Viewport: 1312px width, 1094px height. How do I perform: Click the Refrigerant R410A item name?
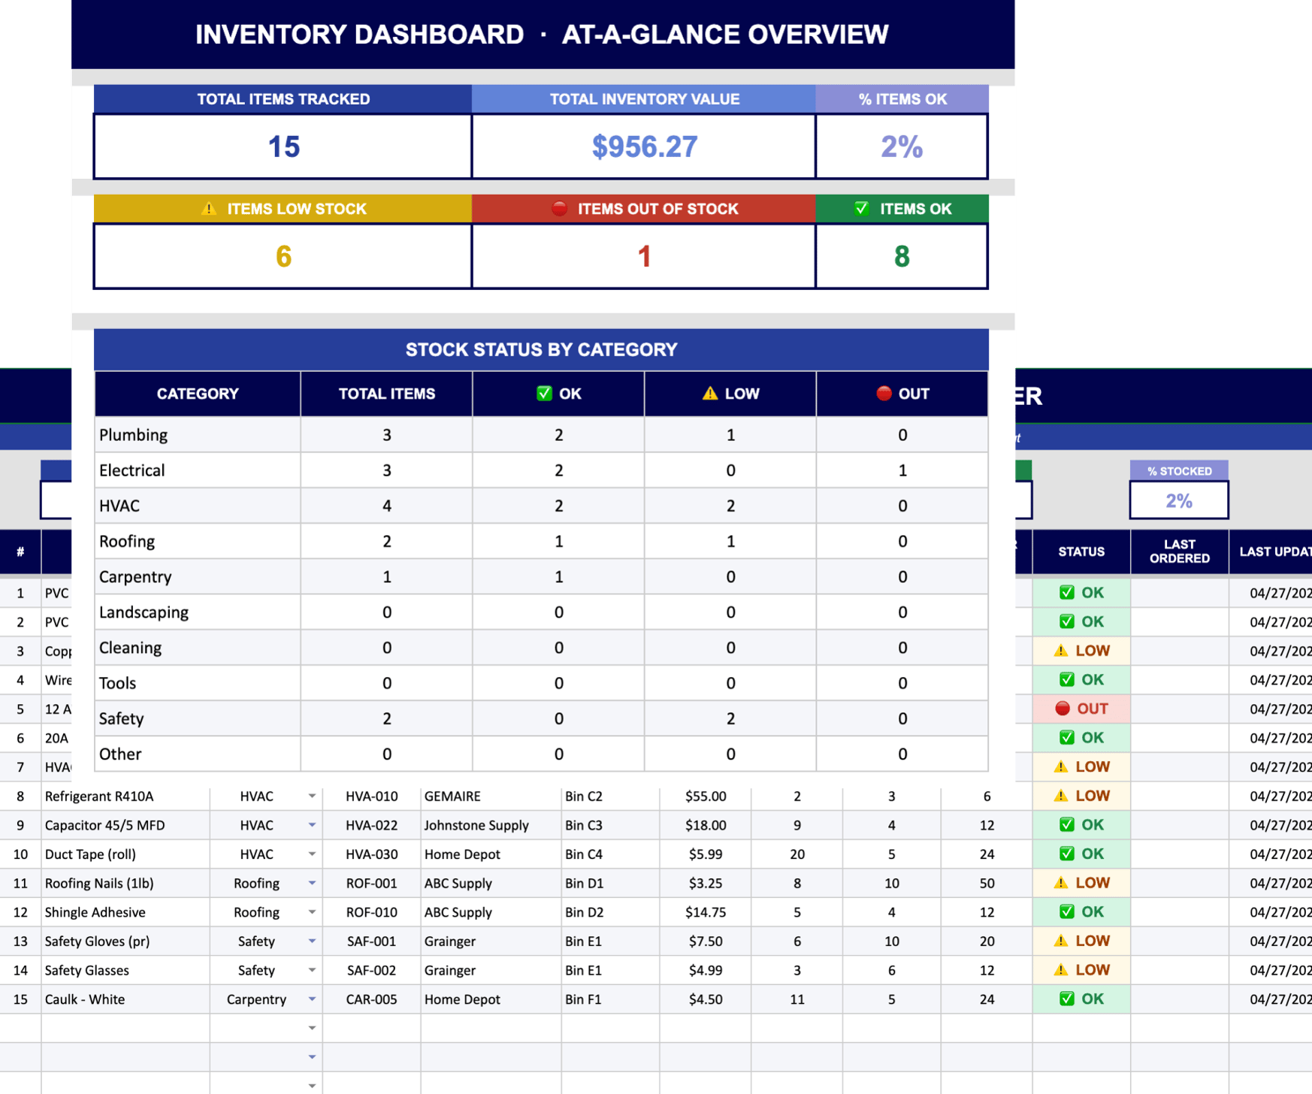pyautogui.click(x=99, y=796)
